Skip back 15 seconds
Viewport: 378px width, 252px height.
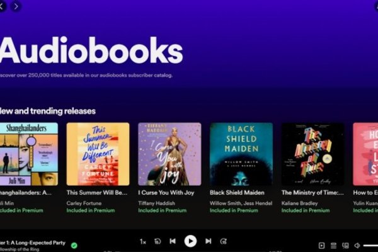[x=157, y=241]
